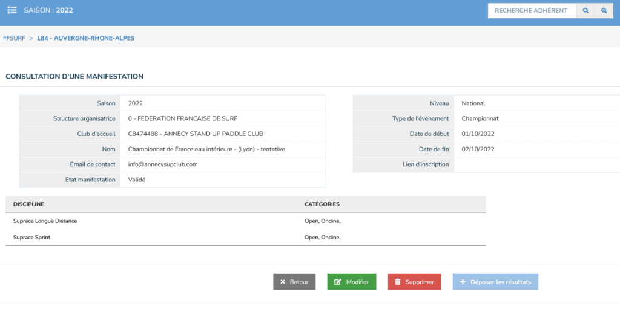Screen dimensions: 620x318
Task: Click Déposer les résultats button
Action: point(495,282)
